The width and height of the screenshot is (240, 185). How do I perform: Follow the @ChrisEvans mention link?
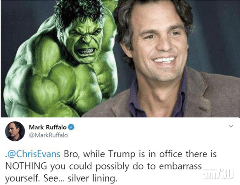pos(34,154)
